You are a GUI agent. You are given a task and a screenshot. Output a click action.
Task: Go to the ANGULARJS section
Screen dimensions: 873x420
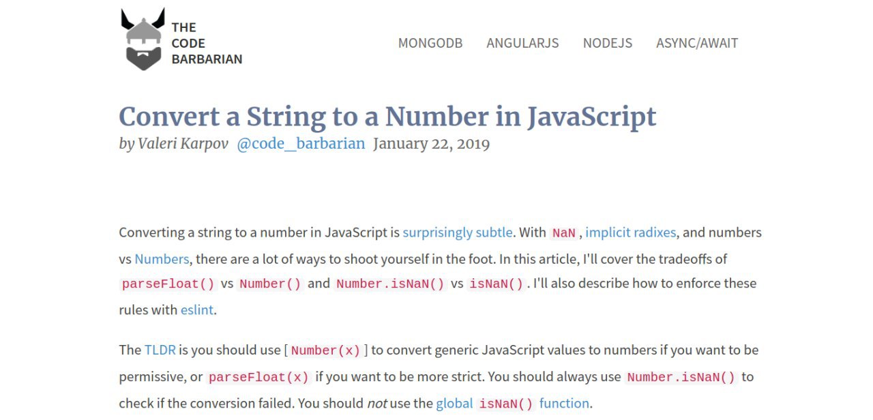coord(522,43)
